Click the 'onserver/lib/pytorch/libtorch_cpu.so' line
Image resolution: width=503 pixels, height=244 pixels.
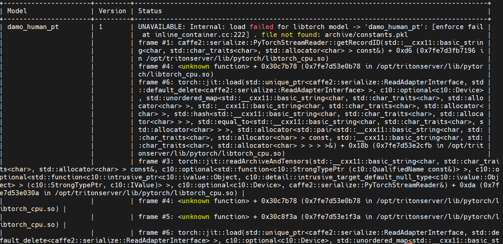click(212, 153)
